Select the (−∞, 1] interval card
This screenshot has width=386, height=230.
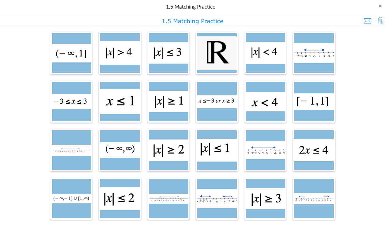click(71, 53)
